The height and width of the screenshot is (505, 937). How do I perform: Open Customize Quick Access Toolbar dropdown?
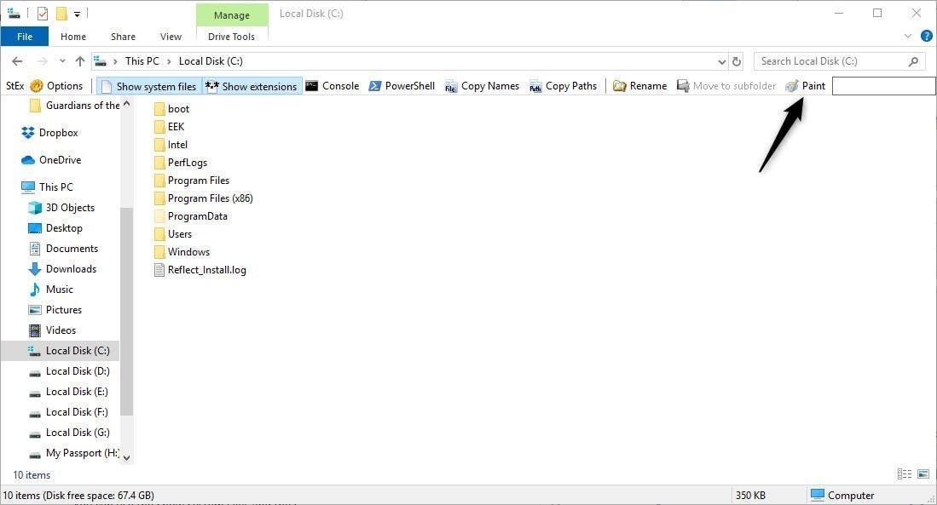[77, 14]
